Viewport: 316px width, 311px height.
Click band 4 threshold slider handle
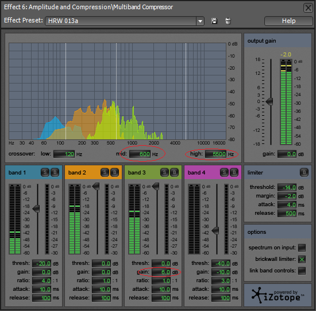[215, 230]
